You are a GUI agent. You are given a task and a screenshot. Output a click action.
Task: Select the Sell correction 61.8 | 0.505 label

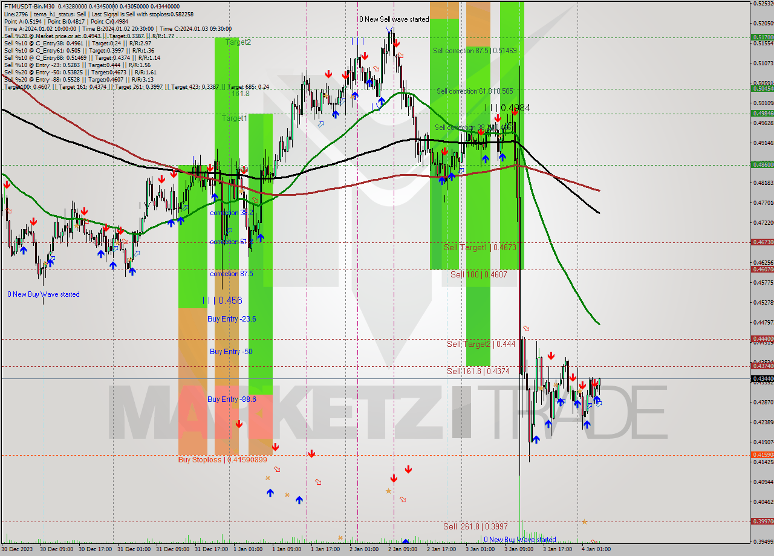coord(475,91)
